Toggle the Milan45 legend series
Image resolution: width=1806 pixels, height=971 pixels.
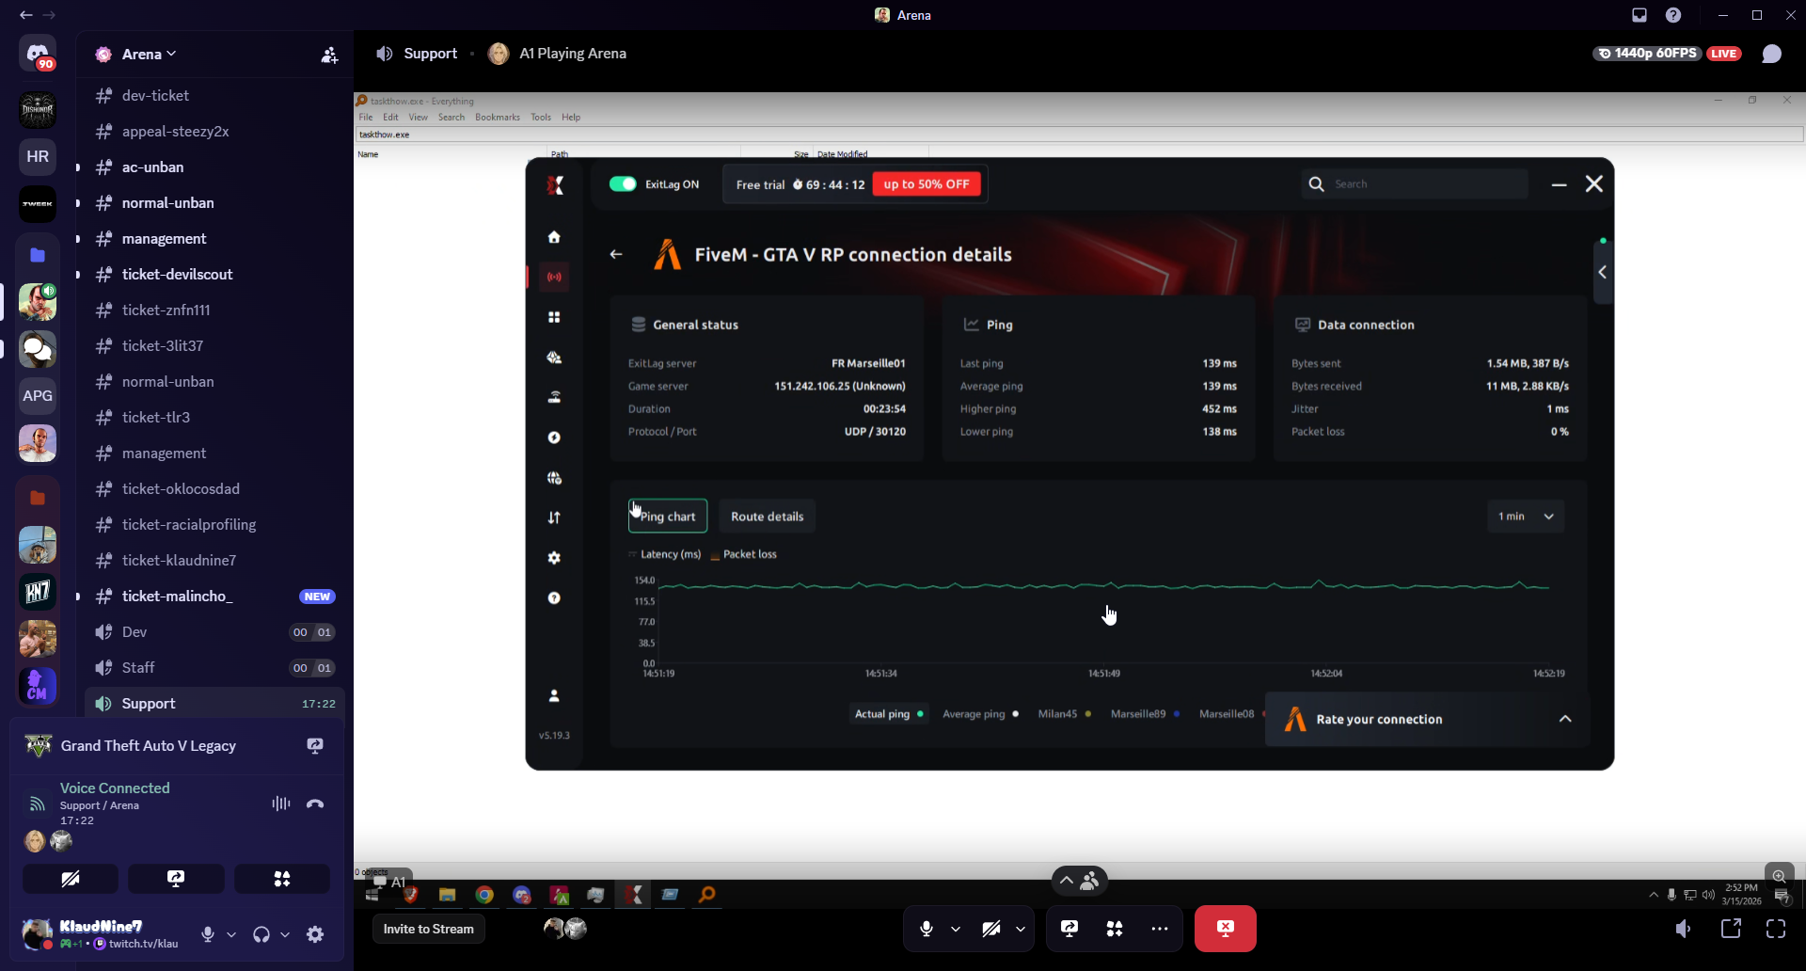(1064, 714)
